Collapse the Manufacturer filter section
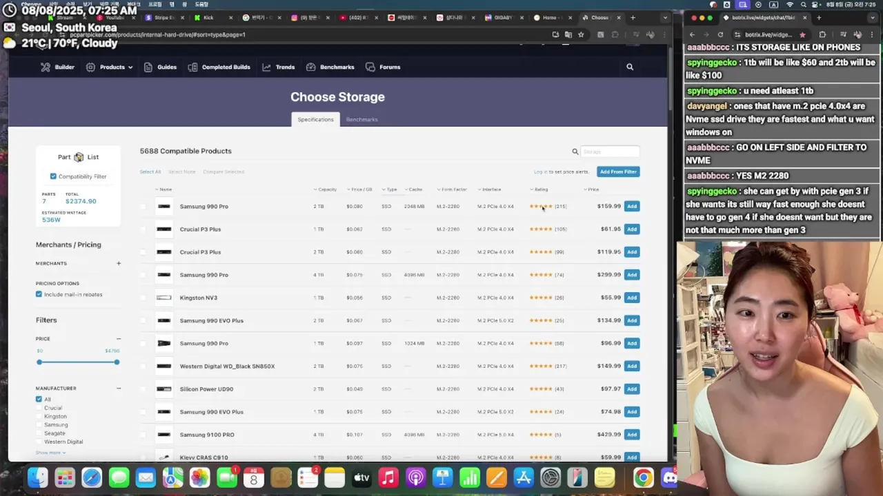The height and width of the screenshot is (496, 883). tap(119, 389)
